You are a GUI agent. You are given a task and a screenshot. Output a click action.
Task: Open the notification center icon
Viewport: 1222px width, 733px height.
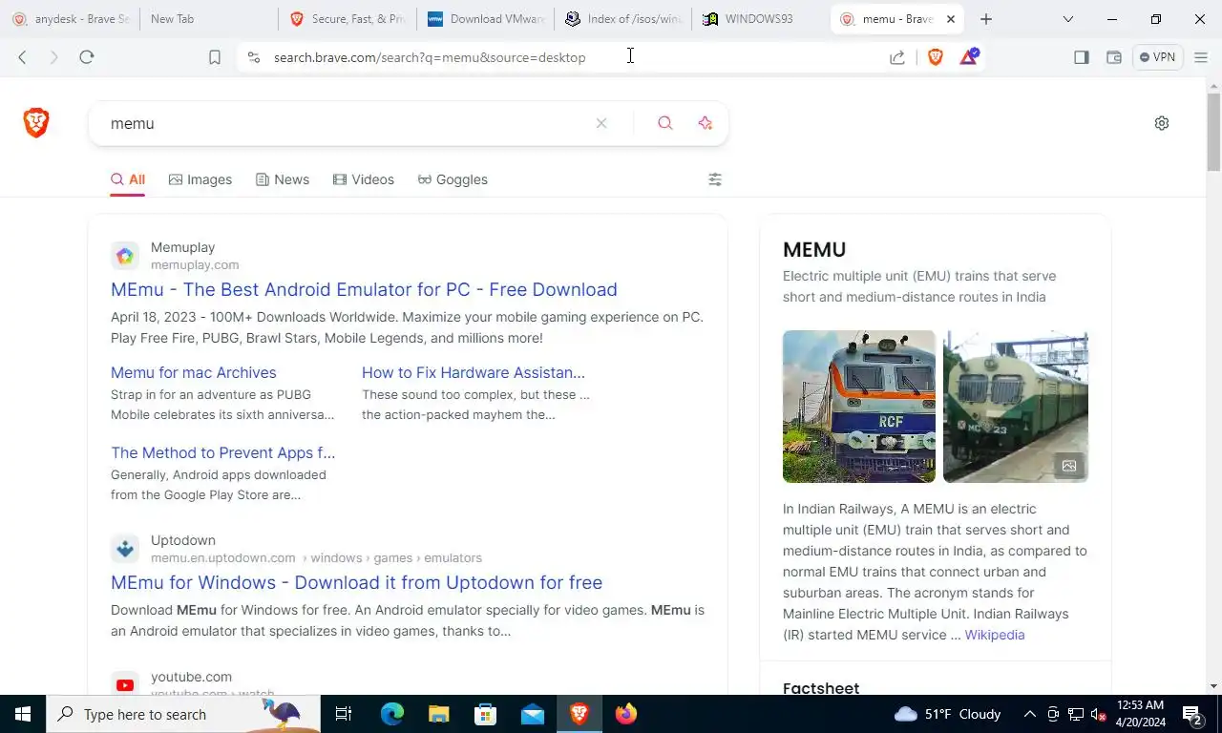pos(1193,714)
